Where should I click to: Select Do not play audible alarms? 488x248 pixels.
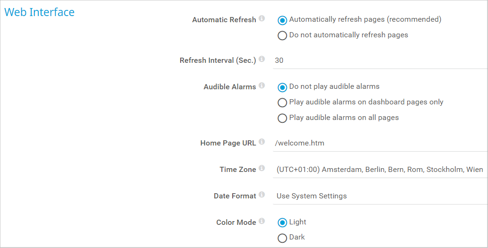pos(282,87)
